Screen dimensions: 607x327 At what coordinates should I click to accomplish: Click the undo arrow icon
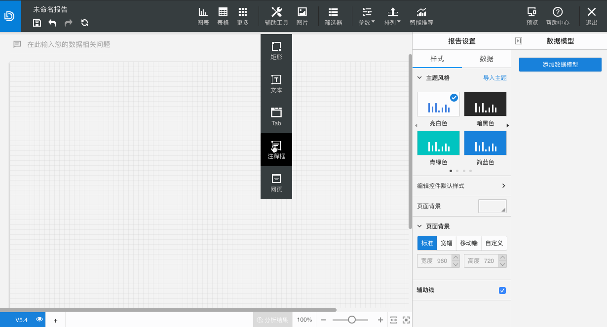click(52, 22)
